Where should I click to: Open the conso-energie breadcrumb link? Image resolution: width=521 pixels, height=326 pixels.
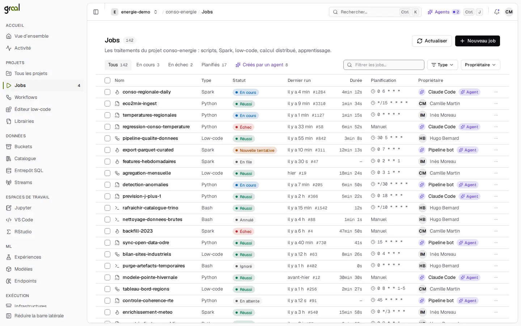click(x=181, y=12)
